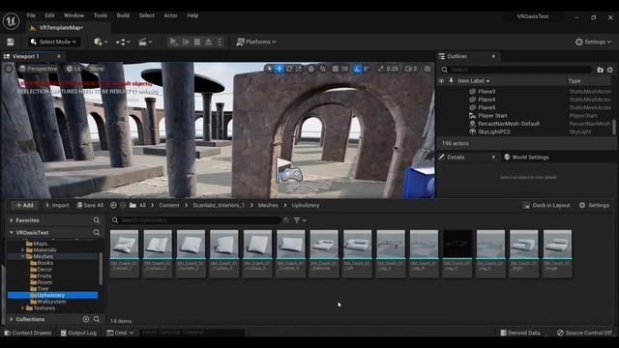Screen dimensions: 619x348
Task: Close the Details panel tab
Action: 493,157
